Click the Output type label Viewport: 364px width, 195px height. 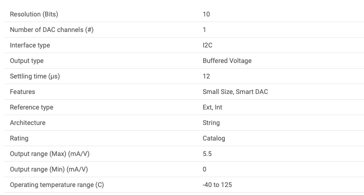coord(26,61)
